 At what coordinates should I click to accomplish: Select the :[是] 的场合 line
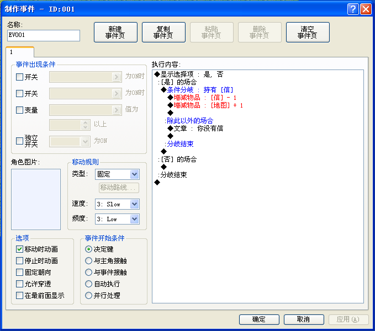[x=177, y=82]
